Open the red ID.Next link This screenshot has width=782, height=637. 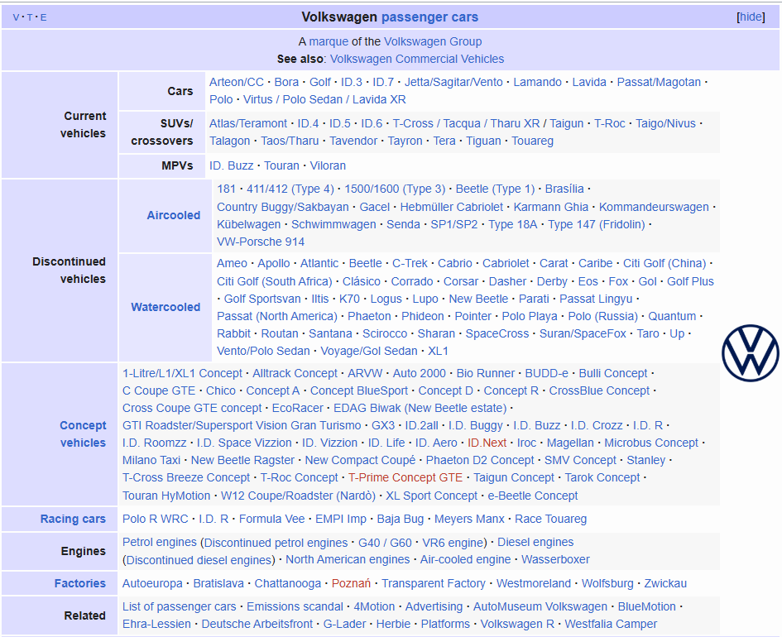point(487,443)
